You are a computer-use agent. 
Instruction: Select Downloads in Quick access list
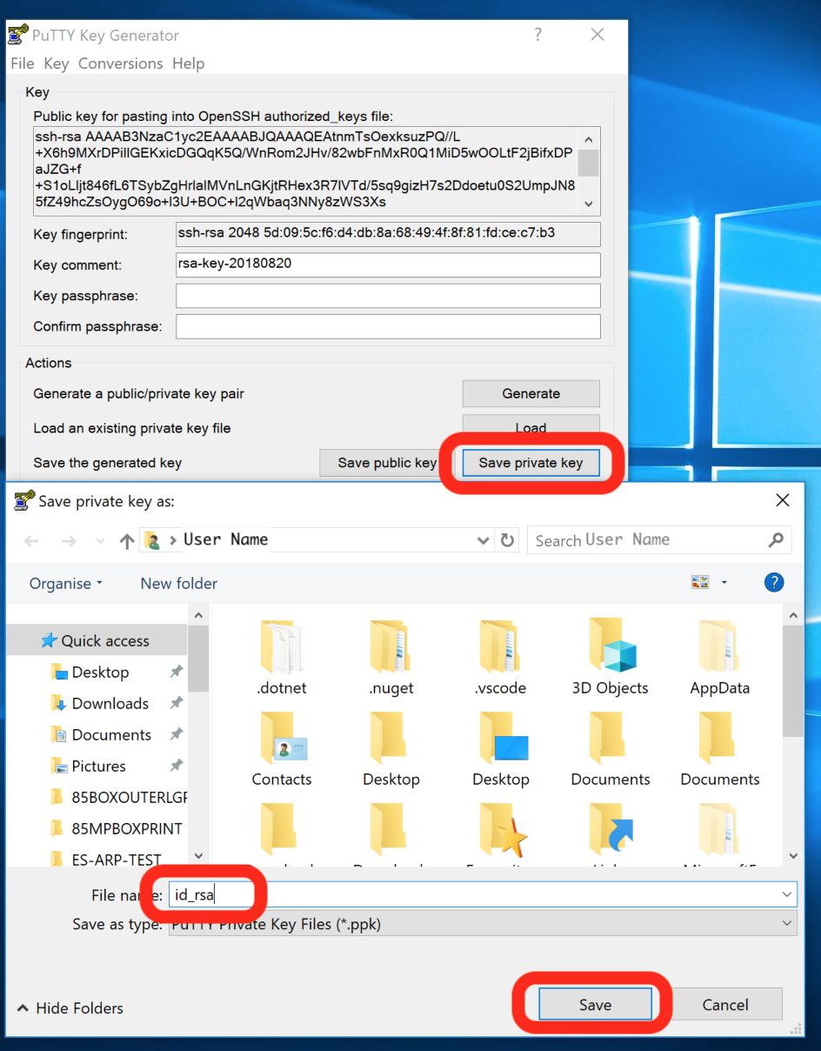[x=110, y=704]
